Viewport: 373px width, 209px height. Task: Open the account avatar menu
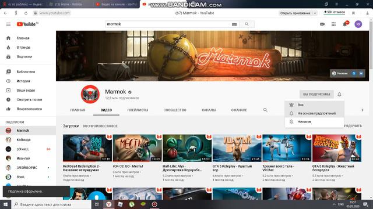(358, 24)
